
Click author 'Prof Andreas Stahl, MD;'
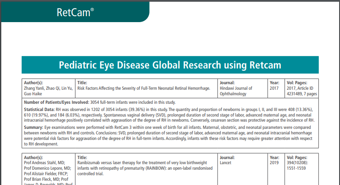coord(44,163)
